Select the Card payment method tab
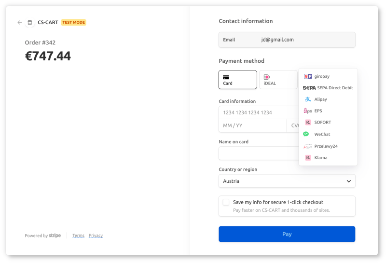 (237, 80)
